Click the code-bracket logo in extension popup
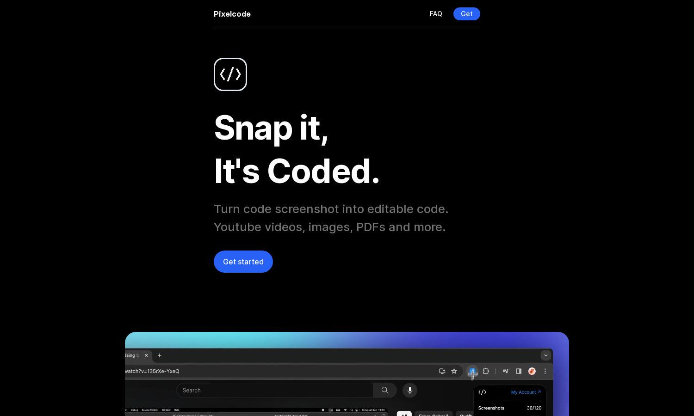The image size is (694, 416). (x=483, y=392)
